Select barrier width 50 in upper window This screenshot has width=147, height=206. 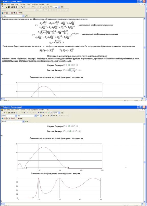pos(64,65)
